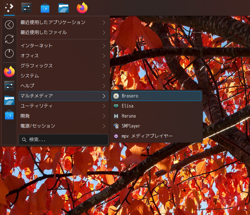This screenshot has width=250, height=215.
Task: Launch Discover store from the top panel
Action: [45, 8]
